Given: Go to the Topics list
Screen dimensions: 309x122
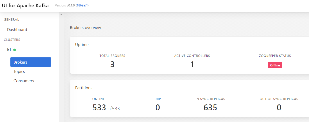Looking at the screenshot, I should [x=19, y=71].
